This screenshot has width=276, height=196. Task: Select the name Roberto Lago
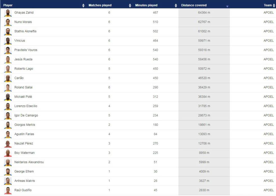pyautogui.click(x=24, y=69)
